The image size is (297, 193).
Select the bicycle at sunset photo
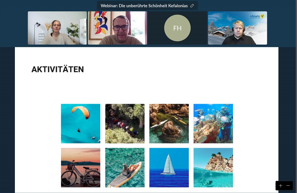[x=81, y=168]
